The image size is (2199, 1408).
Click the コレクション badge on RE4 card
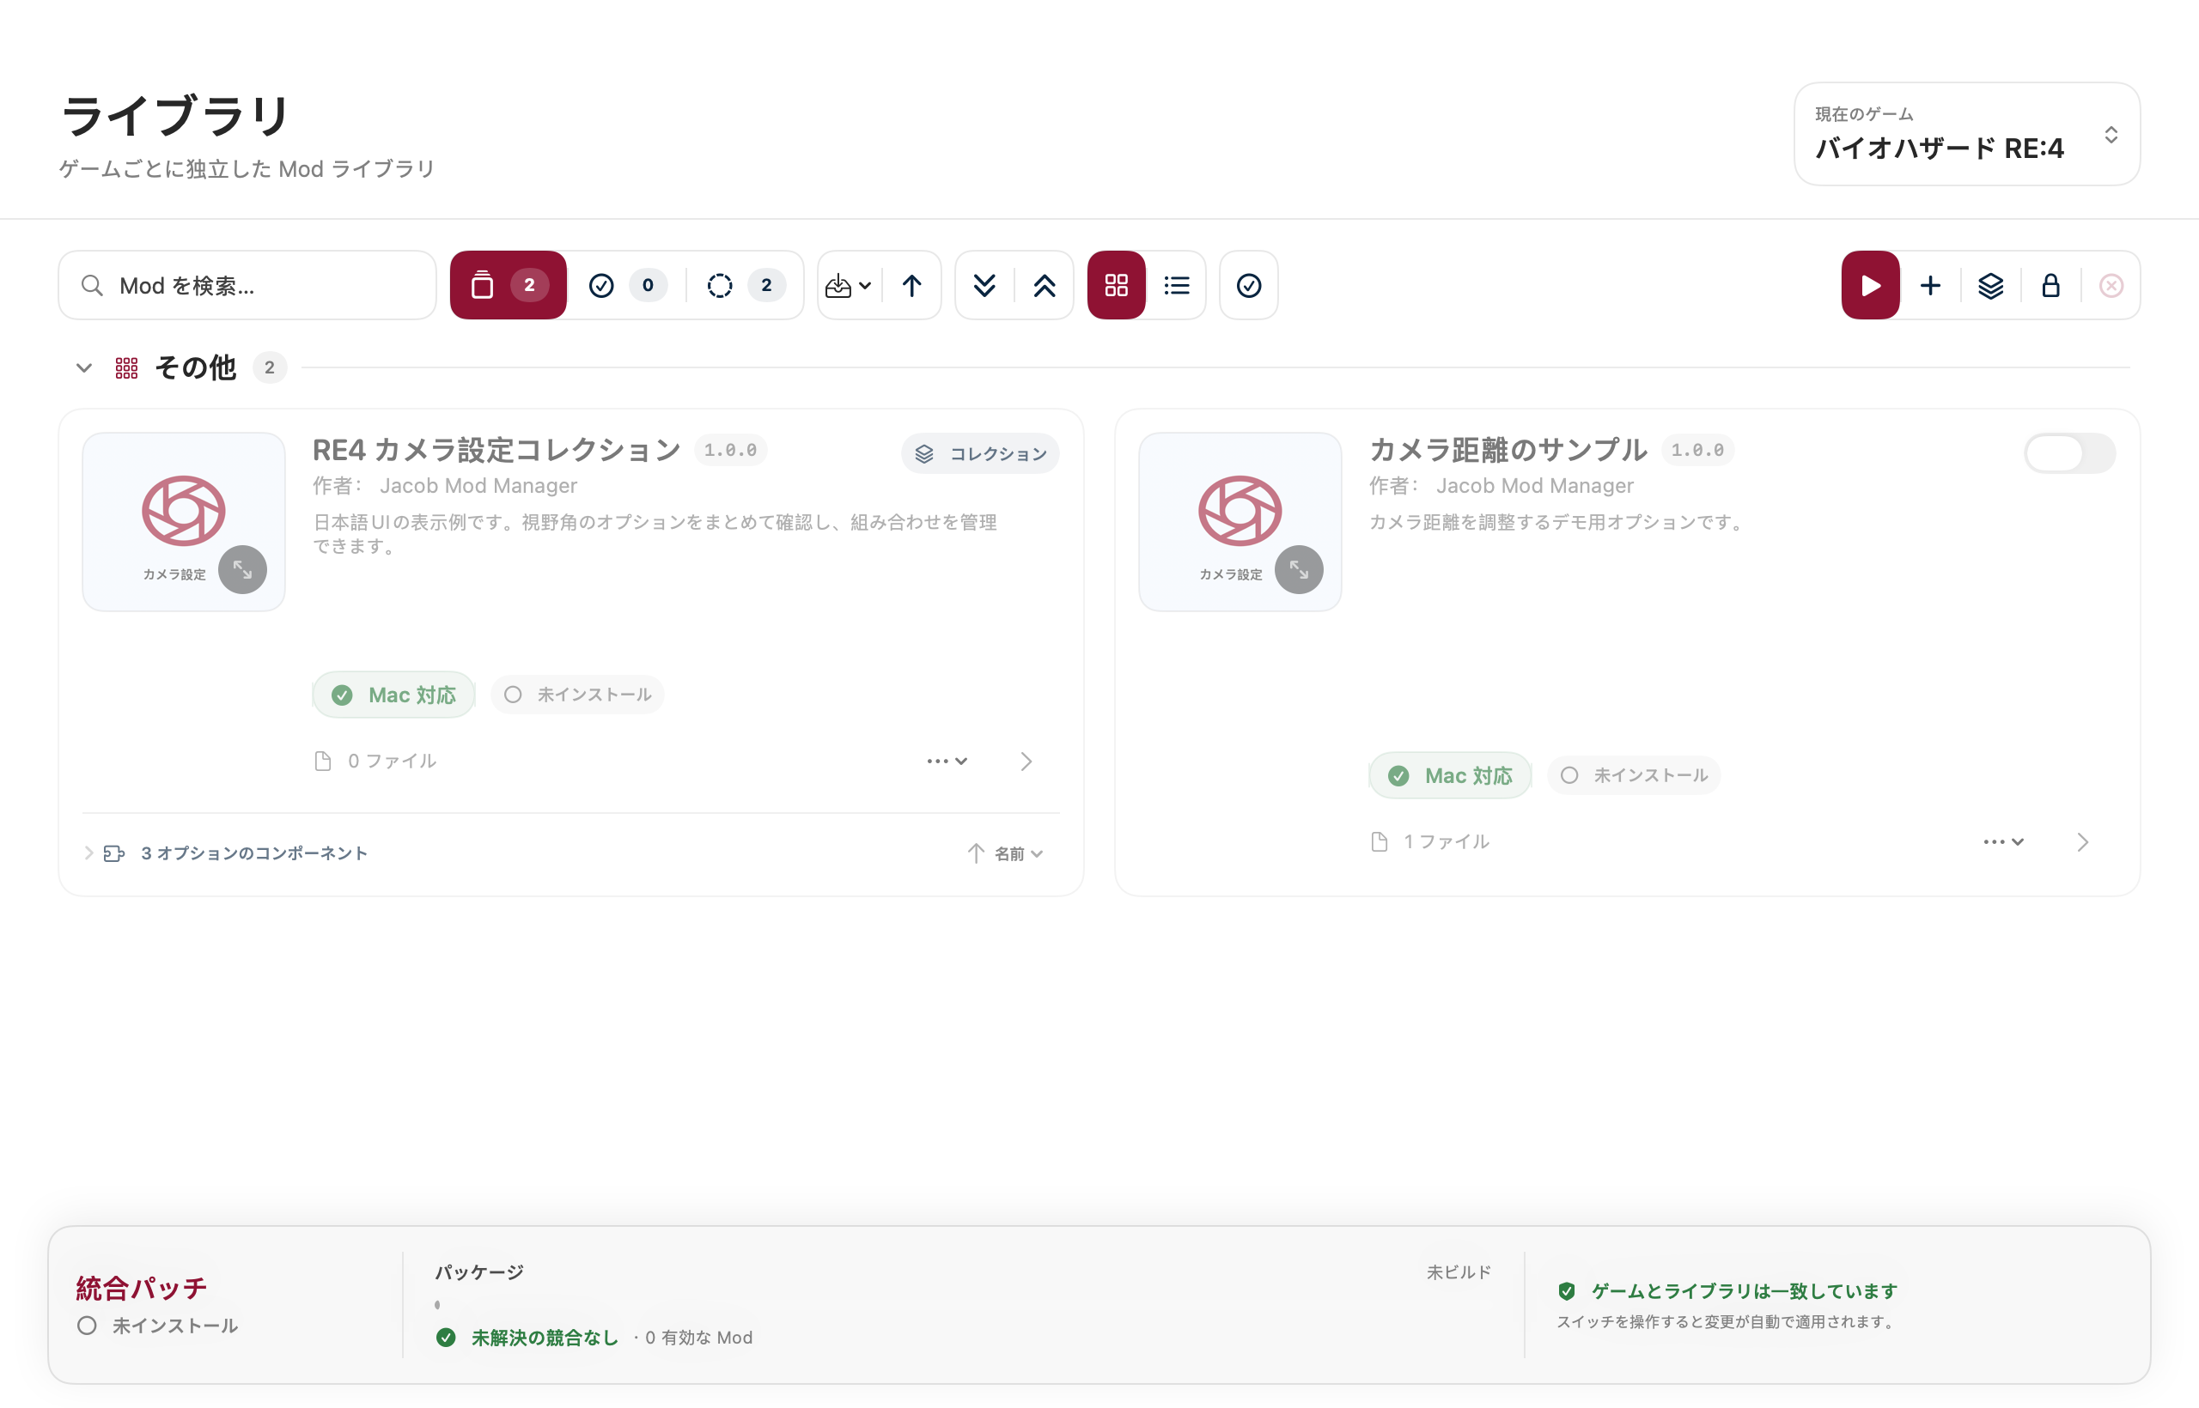pos(981,453)
